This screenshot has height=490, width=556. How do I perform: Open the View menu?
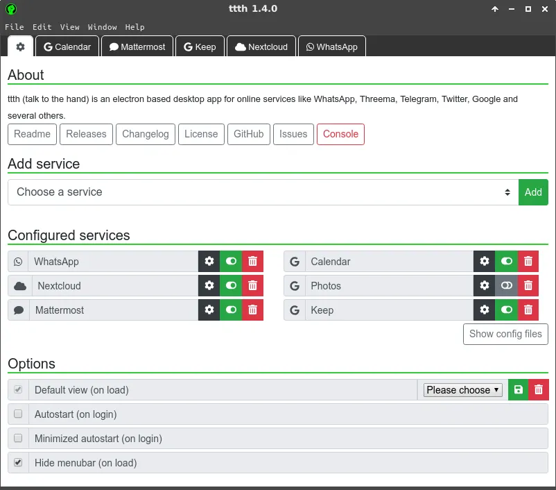pos(69,27)
